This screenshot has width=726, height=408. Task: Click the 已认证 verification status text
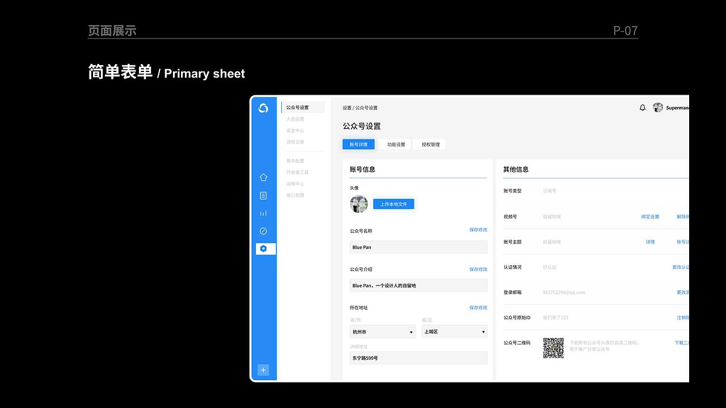point(550,267)
